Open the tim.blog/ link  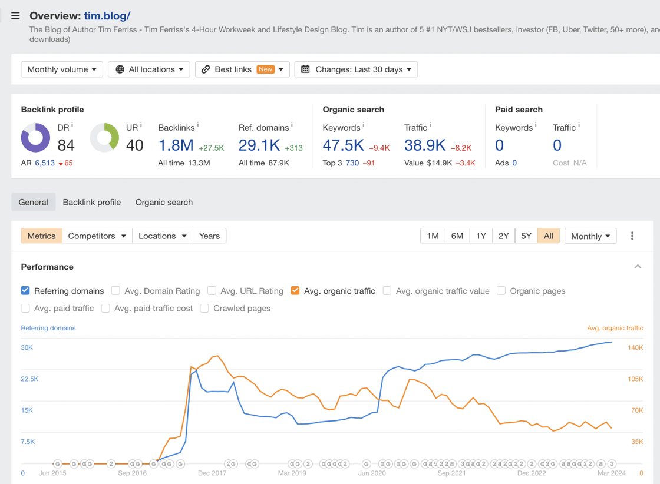point(107,16)
